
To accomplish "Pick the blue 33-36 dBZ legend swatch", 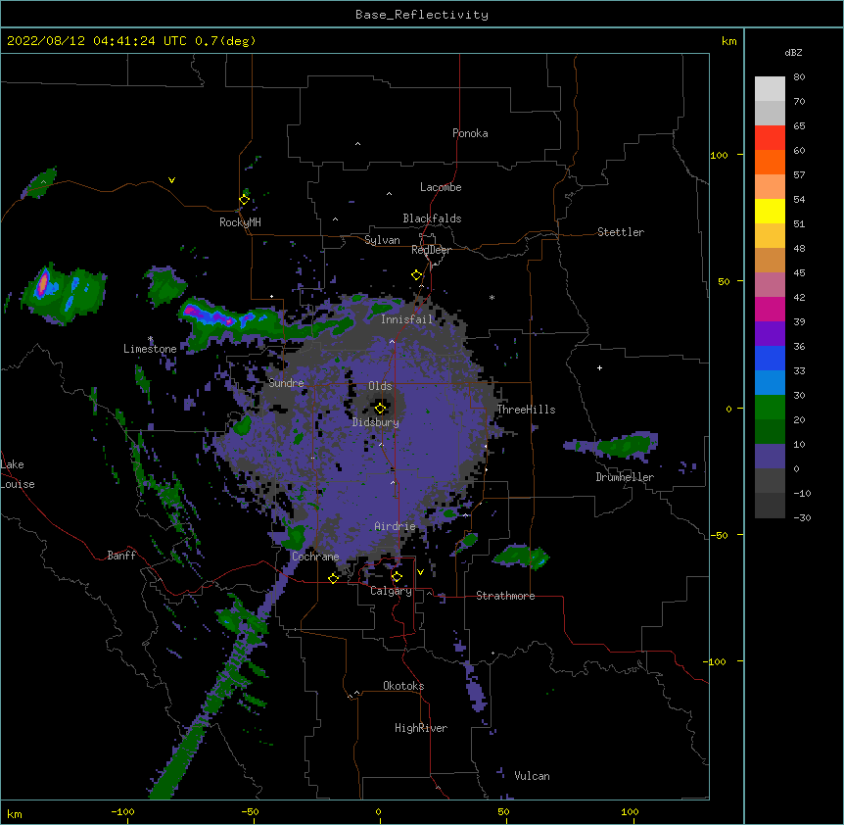I will pyautogui.click(x=770, y=358).
